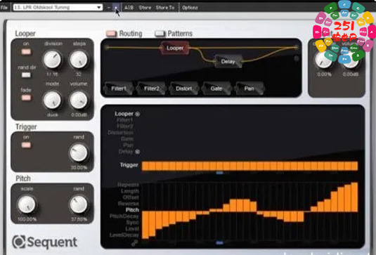The width and height of the screenshot is (376, 255).
Task: Click the Sequent logo
Action: coord(45,242)
